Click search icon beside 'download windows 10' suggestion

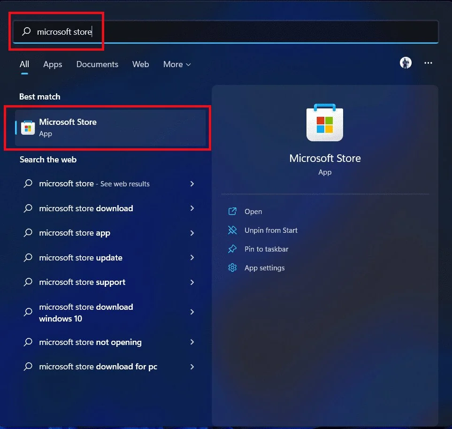(x=28, y=312)
